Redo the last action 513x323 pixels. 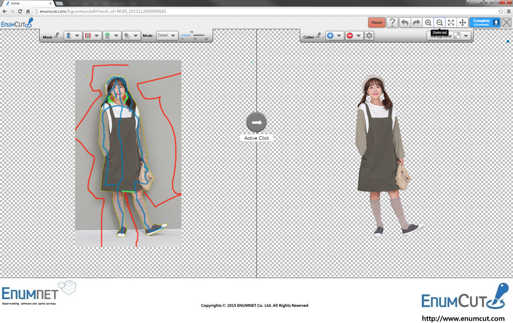coord(416,22)
